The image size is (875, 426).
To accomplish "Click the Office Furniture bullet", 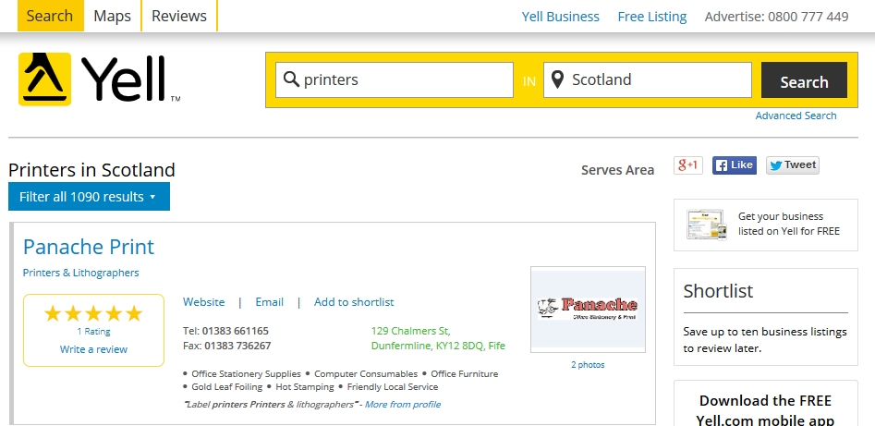I will click(x=465, y=374).
